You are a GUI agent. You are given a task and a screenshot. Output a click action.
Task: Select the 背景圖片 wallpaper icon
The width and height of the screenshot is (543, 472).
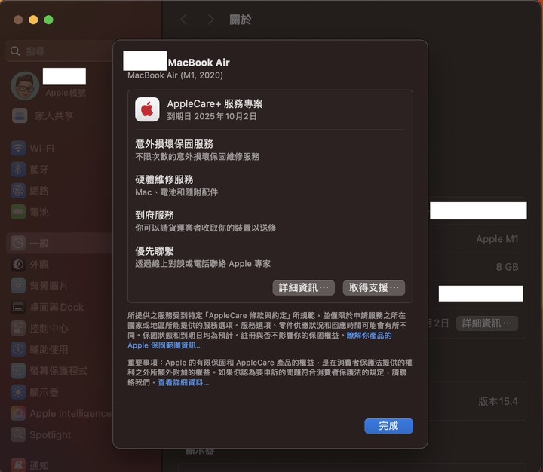(x=18, y=286)
